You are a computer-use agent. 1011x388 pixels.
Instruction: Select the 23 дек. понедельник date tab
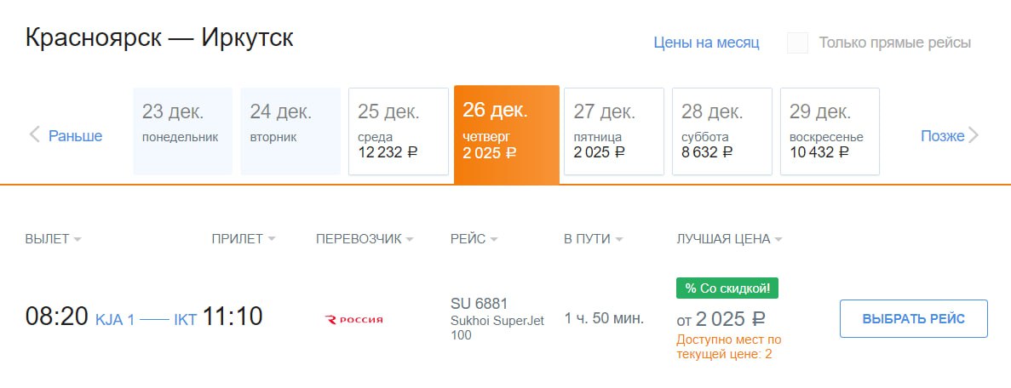click(x=182, y=131)
